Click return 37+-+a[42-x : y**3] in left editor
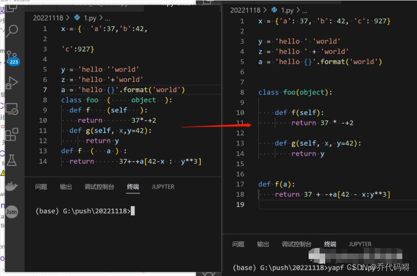Image resolution: width=417 pixels, height=276 pixels. click(135, 161)
